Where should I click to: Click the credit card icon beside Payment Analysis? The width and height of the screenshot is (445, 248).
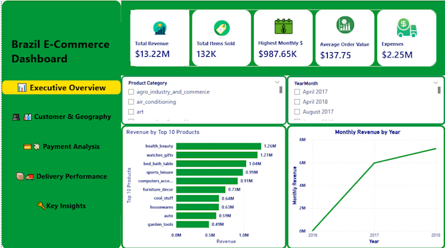27,147
